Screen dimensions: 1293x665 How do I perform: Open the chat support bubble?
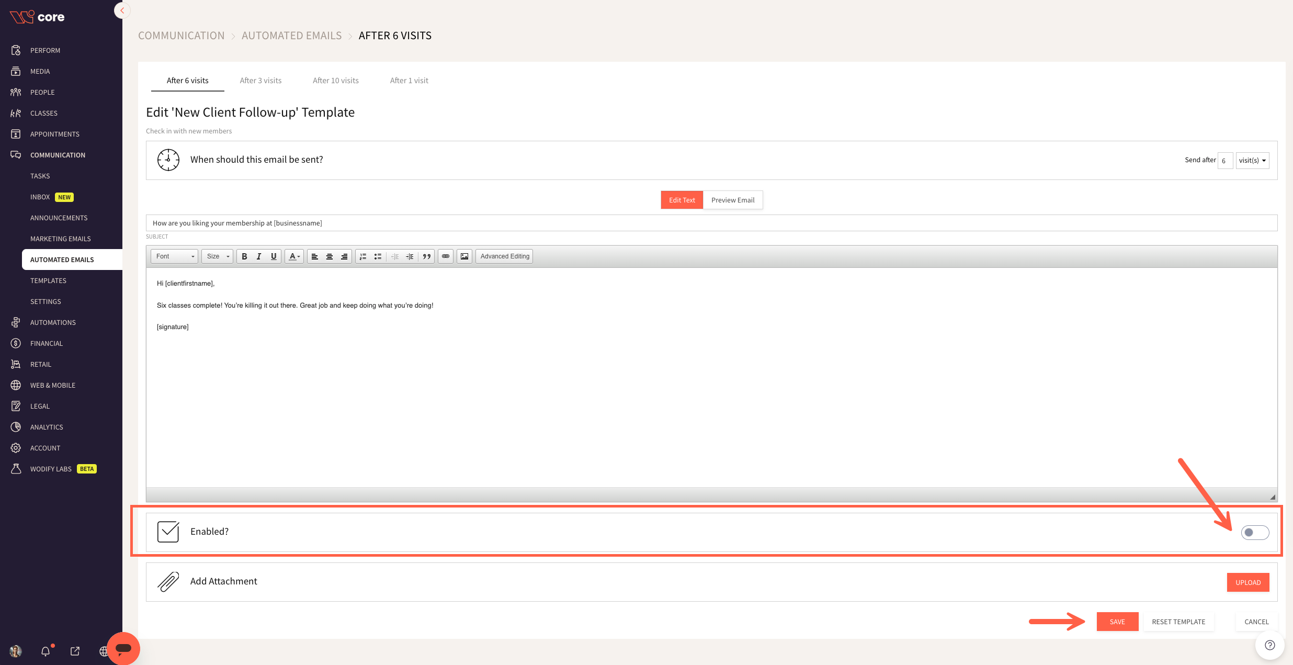click(123, 649)
